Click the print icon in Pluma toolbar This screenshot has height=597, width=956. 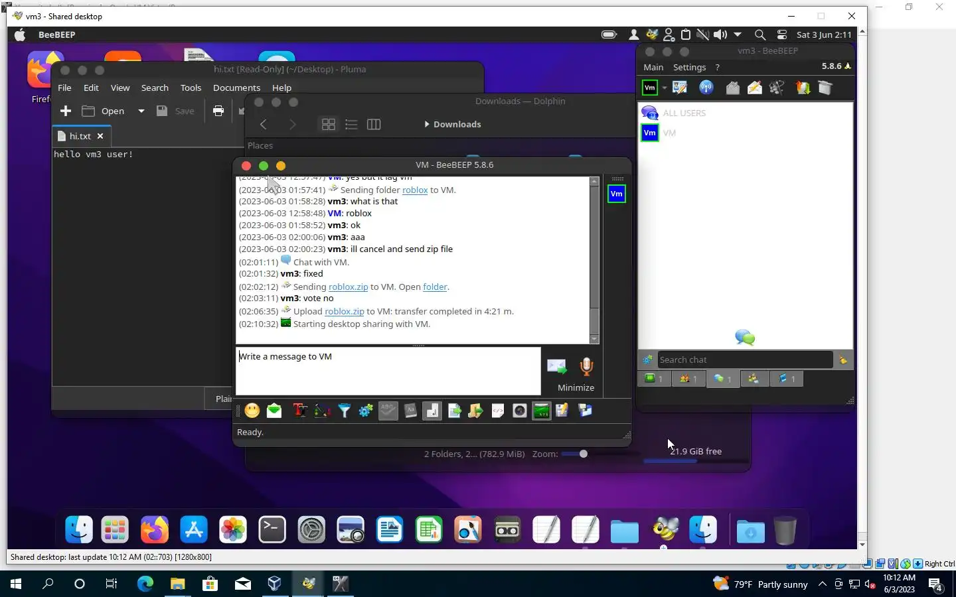218,111
